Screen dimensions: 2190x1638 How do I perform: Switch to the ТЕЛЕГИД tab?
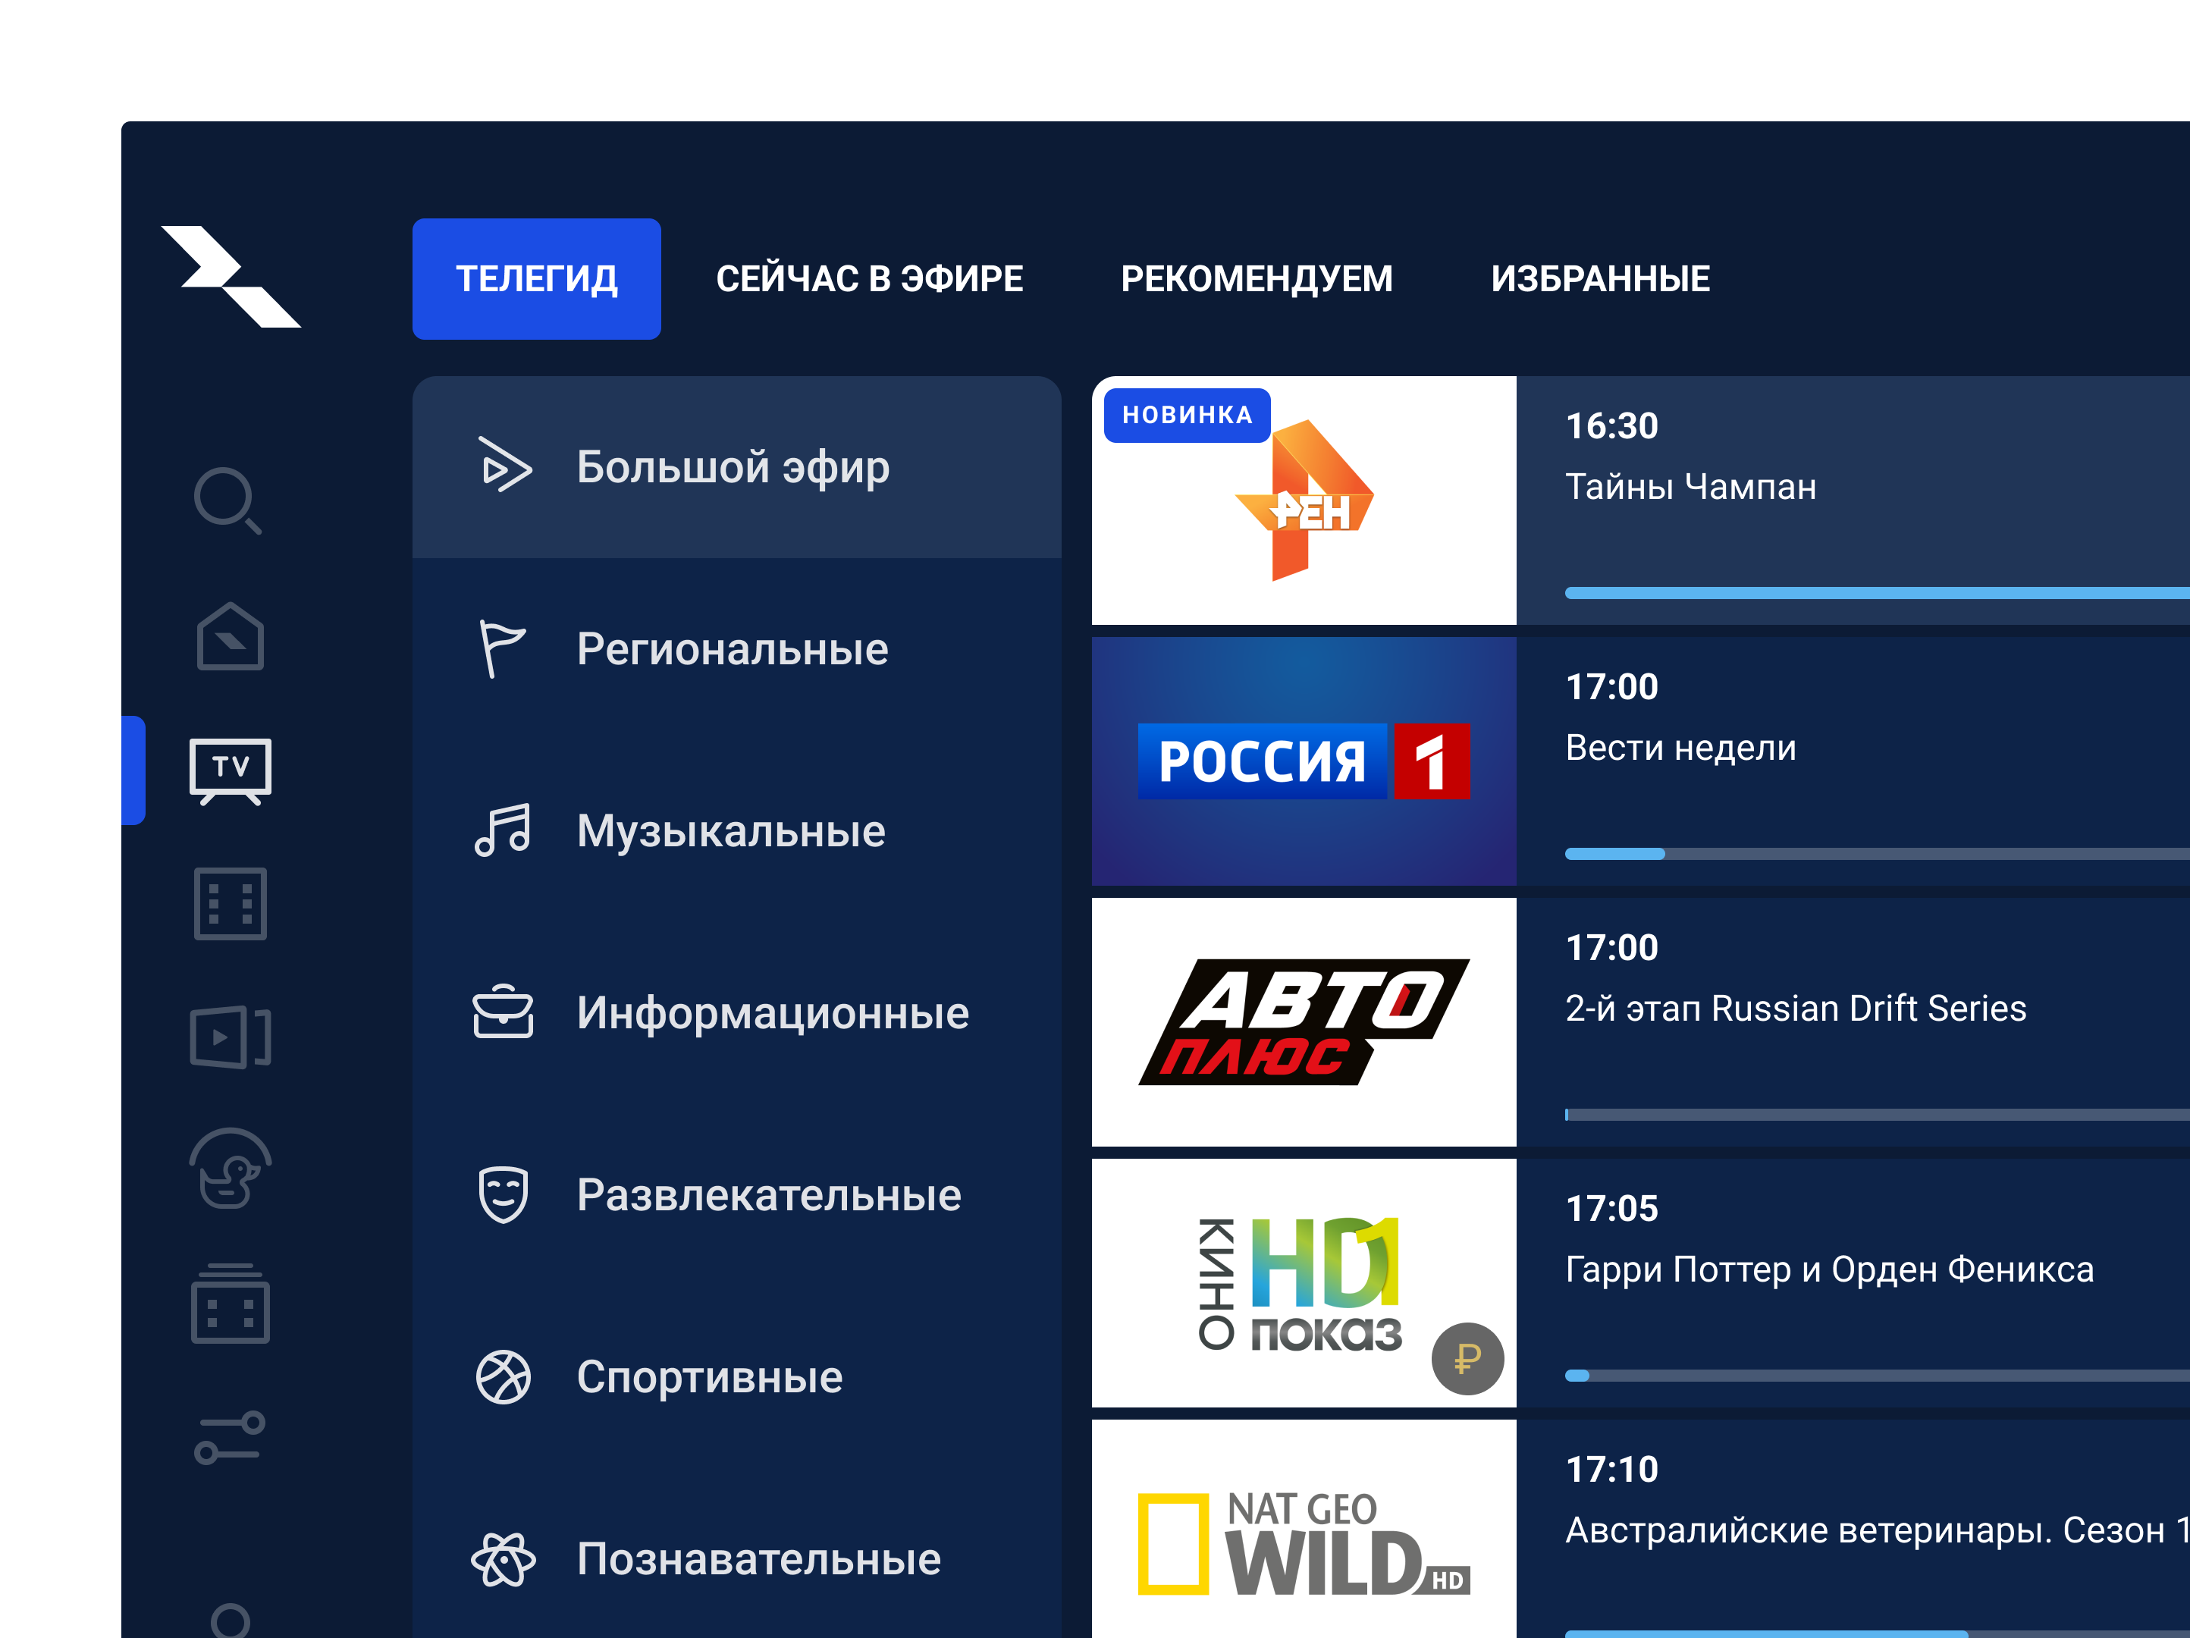coord(537,279)
